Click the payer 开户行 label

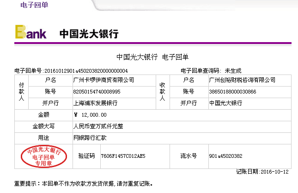(x=50, y=103)
